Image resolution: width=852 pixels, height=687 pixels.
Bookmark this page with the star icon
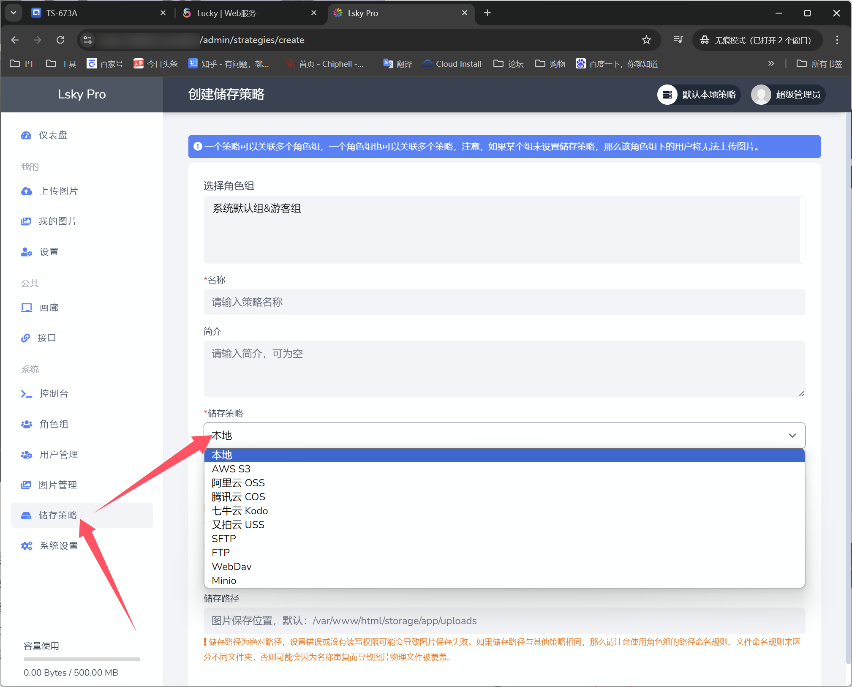tap(646, 40)
